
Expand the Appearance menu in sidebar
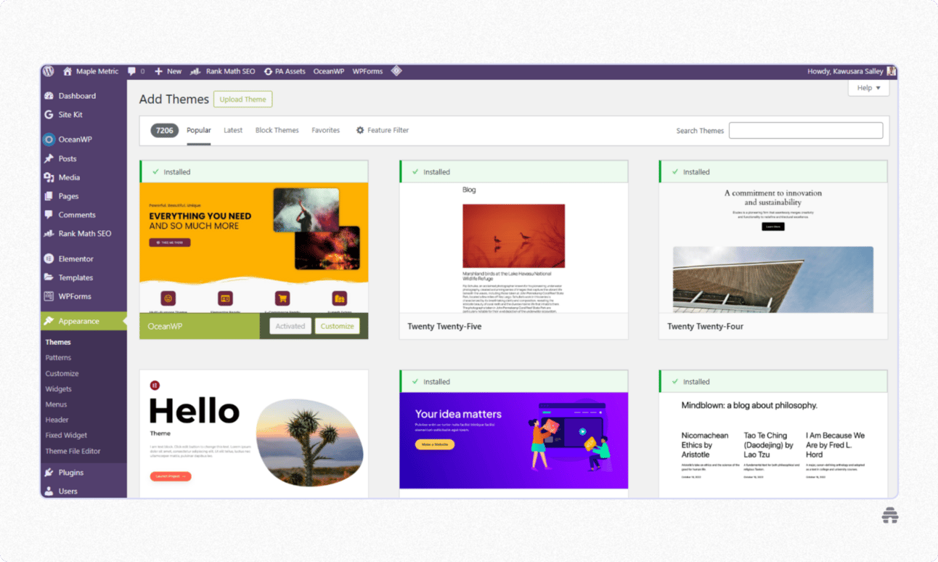[78, 320]
